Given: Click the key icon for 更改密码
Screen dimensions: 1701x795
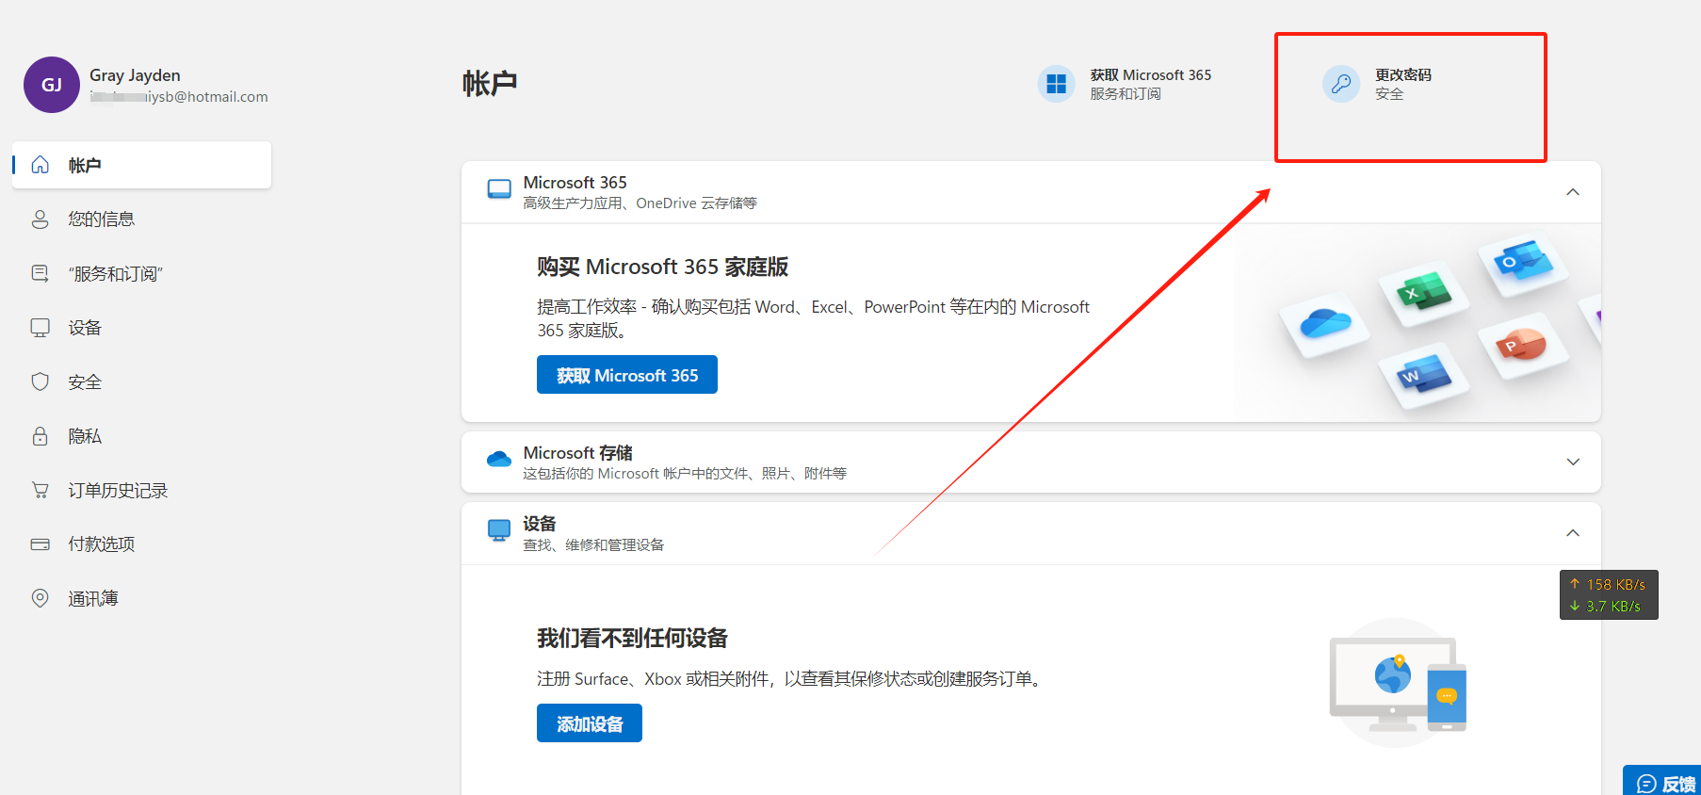Looking at the screenshot, I should 1341,84.
